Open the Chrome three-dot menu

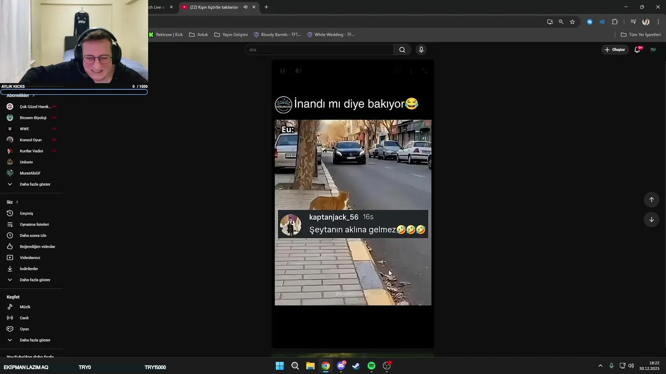click(658, 22)
